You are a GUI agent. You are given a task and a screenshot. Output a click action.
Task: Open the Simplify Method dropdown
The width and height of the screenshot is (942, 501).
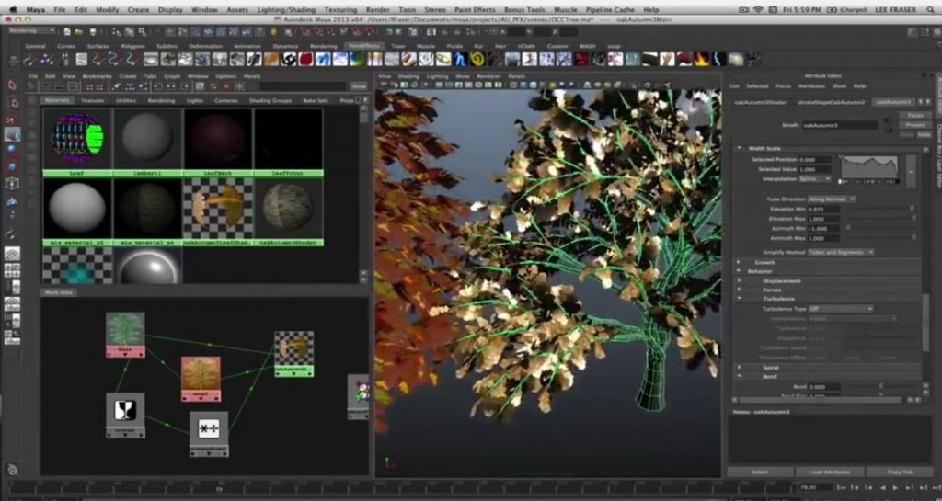click(843, 252)
